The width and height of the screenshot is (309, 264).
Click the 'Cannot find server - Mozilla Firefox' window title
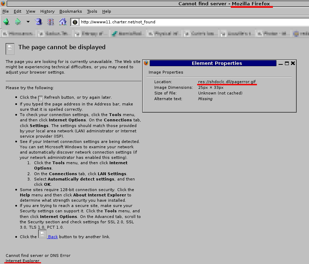224,4
